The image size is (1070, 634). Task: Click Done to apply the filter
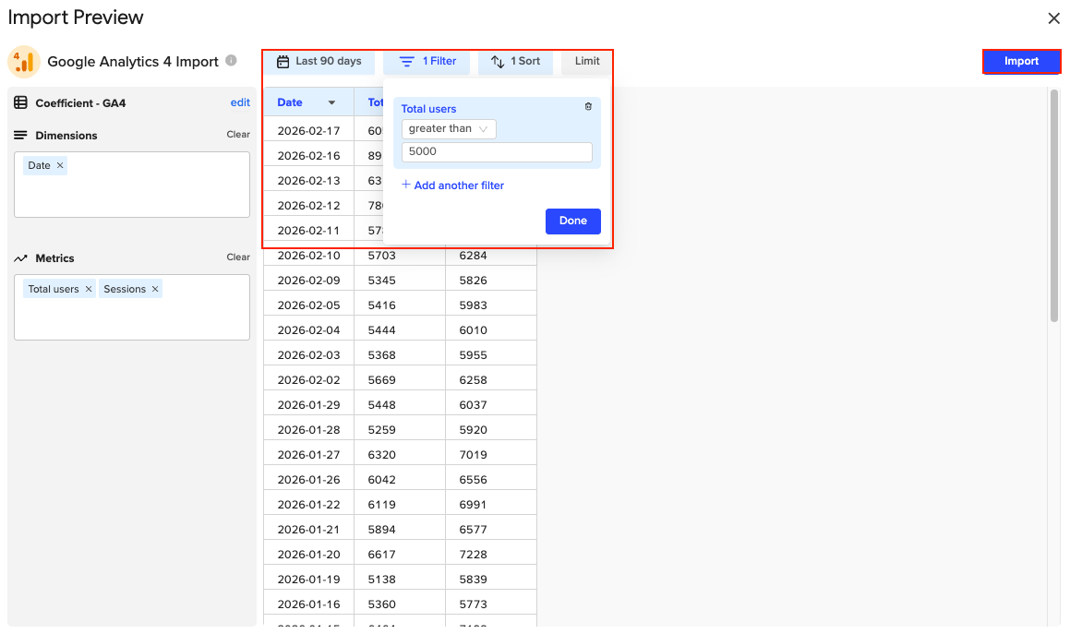[x=572, y=221]
